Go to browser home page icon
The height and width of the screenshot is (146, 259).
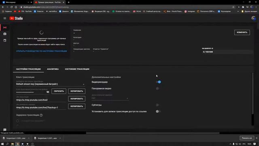tap(16, 7)
